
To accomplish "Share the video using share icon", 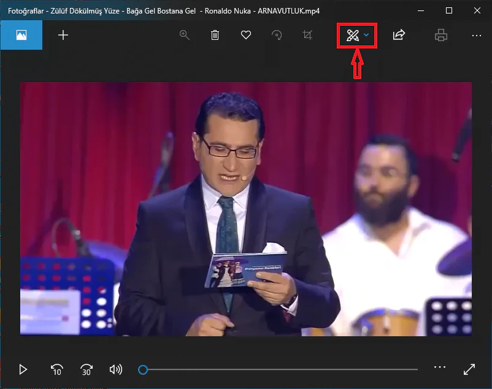I will (399, 35).
